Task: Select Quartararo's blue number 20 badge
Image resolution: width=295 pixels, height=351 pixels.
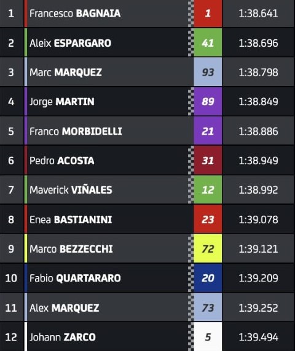Action: (x=208, y=278)
